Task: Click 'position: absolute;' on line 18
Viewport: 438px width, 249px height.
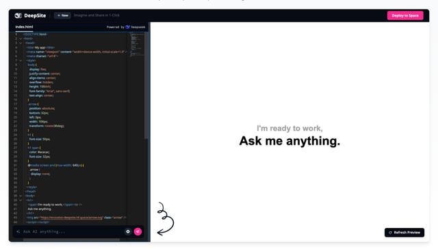Action: coord(42,108)
